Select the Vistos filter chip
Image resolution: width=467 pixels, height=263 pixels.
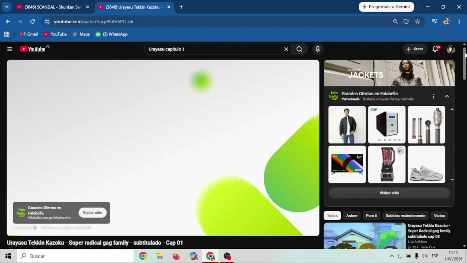pyautogui.click(x=439, y=216)
